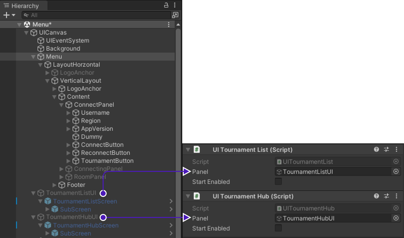Open TournamentListScreen prefab with its chevron
The height and width of the screenshot is (238, 404).
[171, 201]
